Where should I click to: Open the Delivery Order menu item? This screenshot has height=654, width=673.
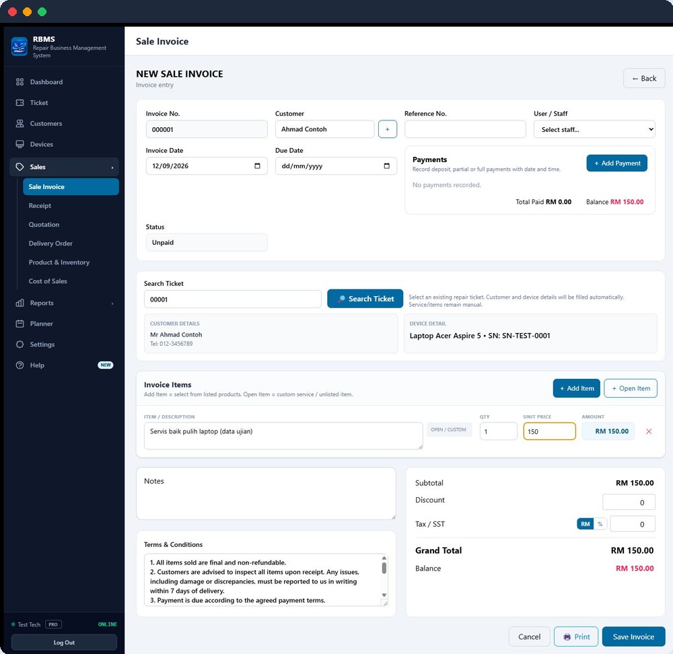(x=50, y=244)
